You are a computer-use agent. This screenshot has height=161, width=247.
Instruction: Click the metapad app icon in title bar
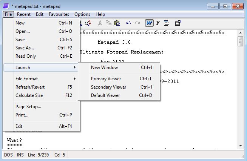(x=6, y=6)
